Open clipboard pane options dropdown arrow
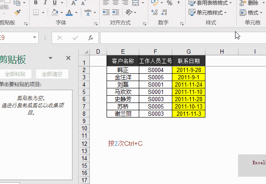 (x=50, y=58)
